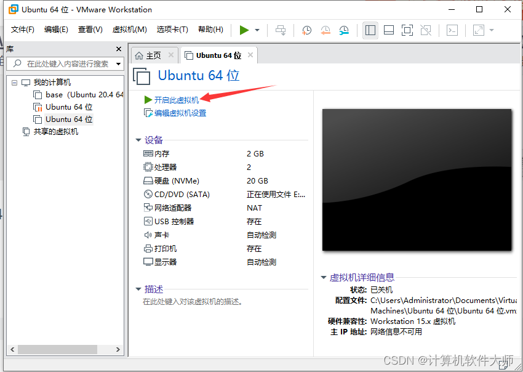
Task: Select 共享的虚拟机 in the library
Action: [x=56, y=132]
